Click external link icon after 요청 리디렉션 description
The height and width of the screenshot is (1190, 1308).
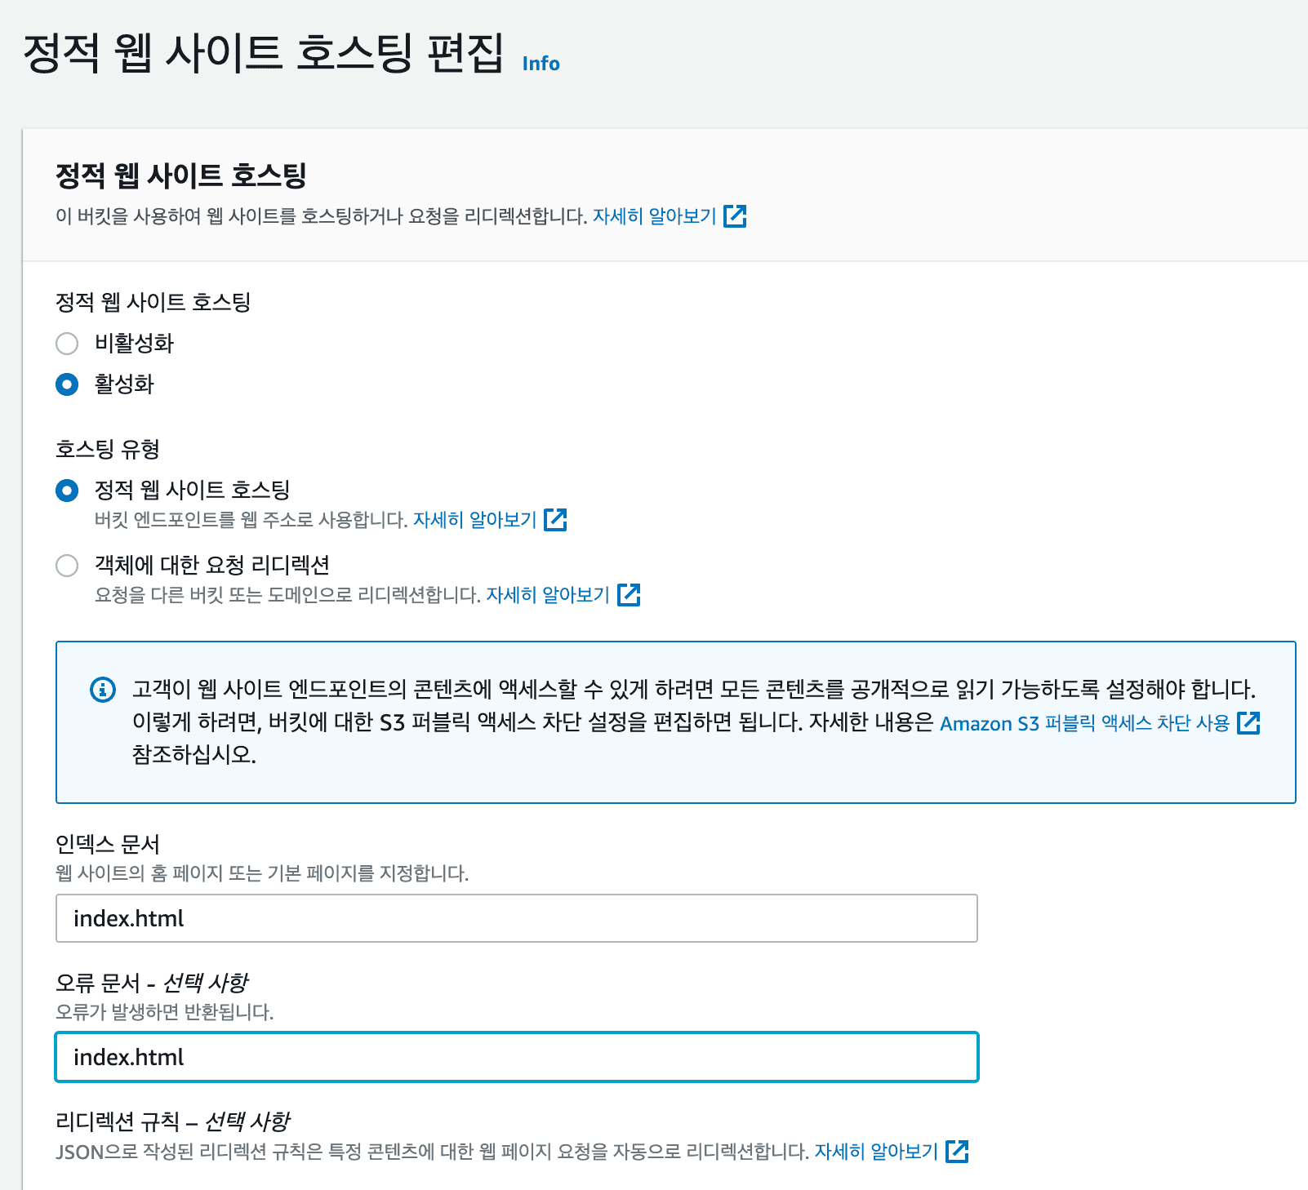tap(629, 595)
